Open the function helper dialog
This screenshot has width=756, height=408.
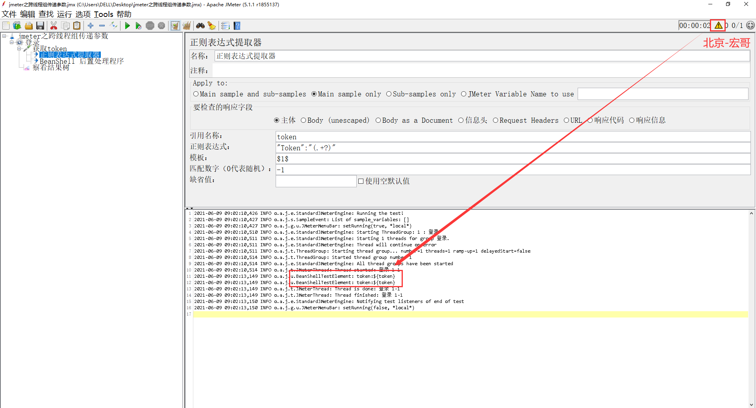tap(225, 26)
